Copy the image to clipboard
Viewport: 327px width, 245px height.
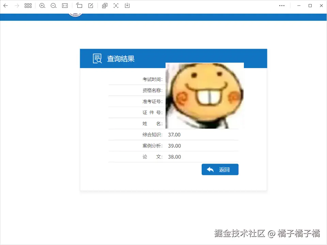coord(105,5)
